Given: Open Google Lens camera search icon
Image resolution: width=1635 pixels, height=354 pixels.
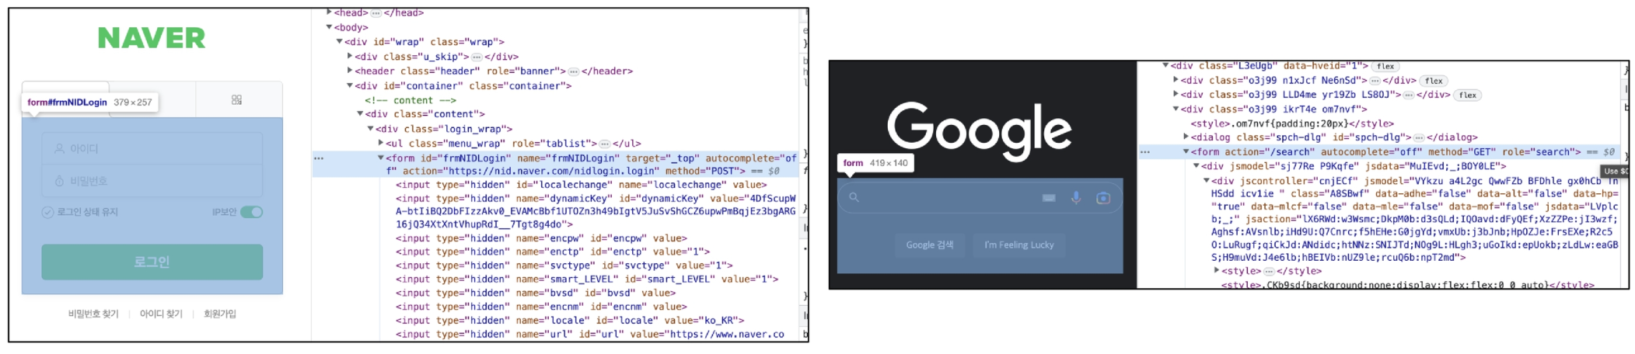Looking at the screenshot, I should [1103, 198].
